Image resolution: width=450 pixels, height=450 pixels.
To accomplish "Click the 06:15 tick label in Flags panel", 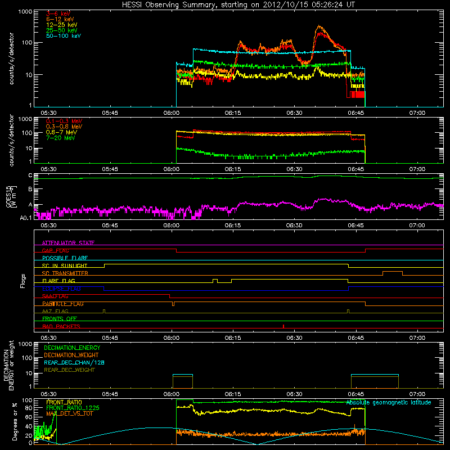I will [x=233, y=338].
